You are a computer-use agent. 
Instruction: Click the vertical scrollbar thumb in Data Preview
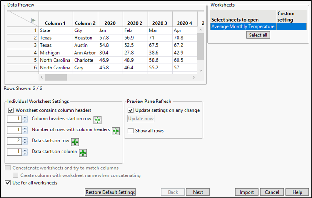click(200, 47)
